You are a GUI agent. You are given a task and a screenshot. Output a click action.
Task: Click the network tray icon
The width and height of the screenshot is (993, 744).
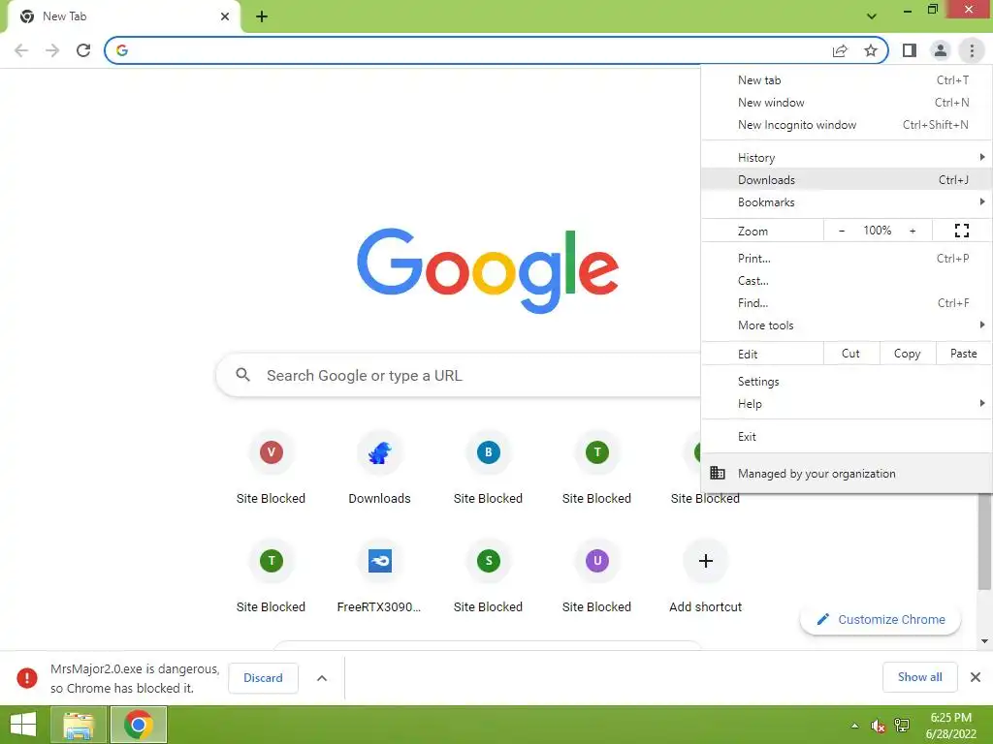tap(901, 726)
